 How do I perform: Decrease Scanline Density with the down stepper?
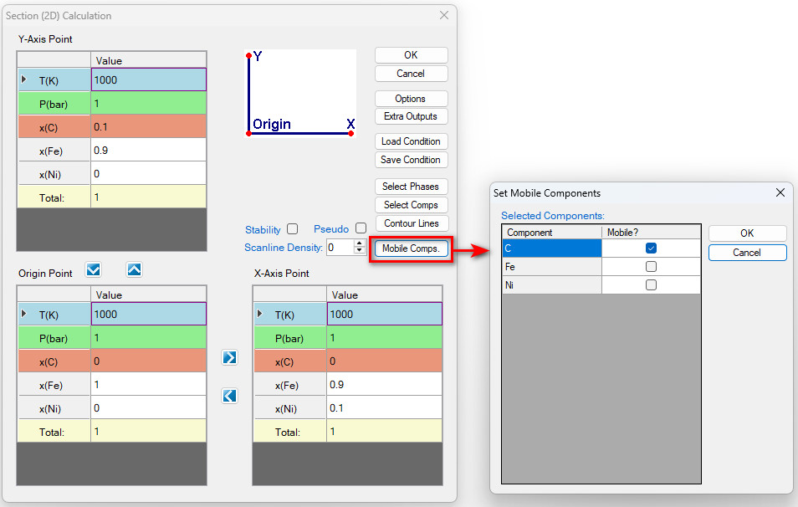(360, 251)
